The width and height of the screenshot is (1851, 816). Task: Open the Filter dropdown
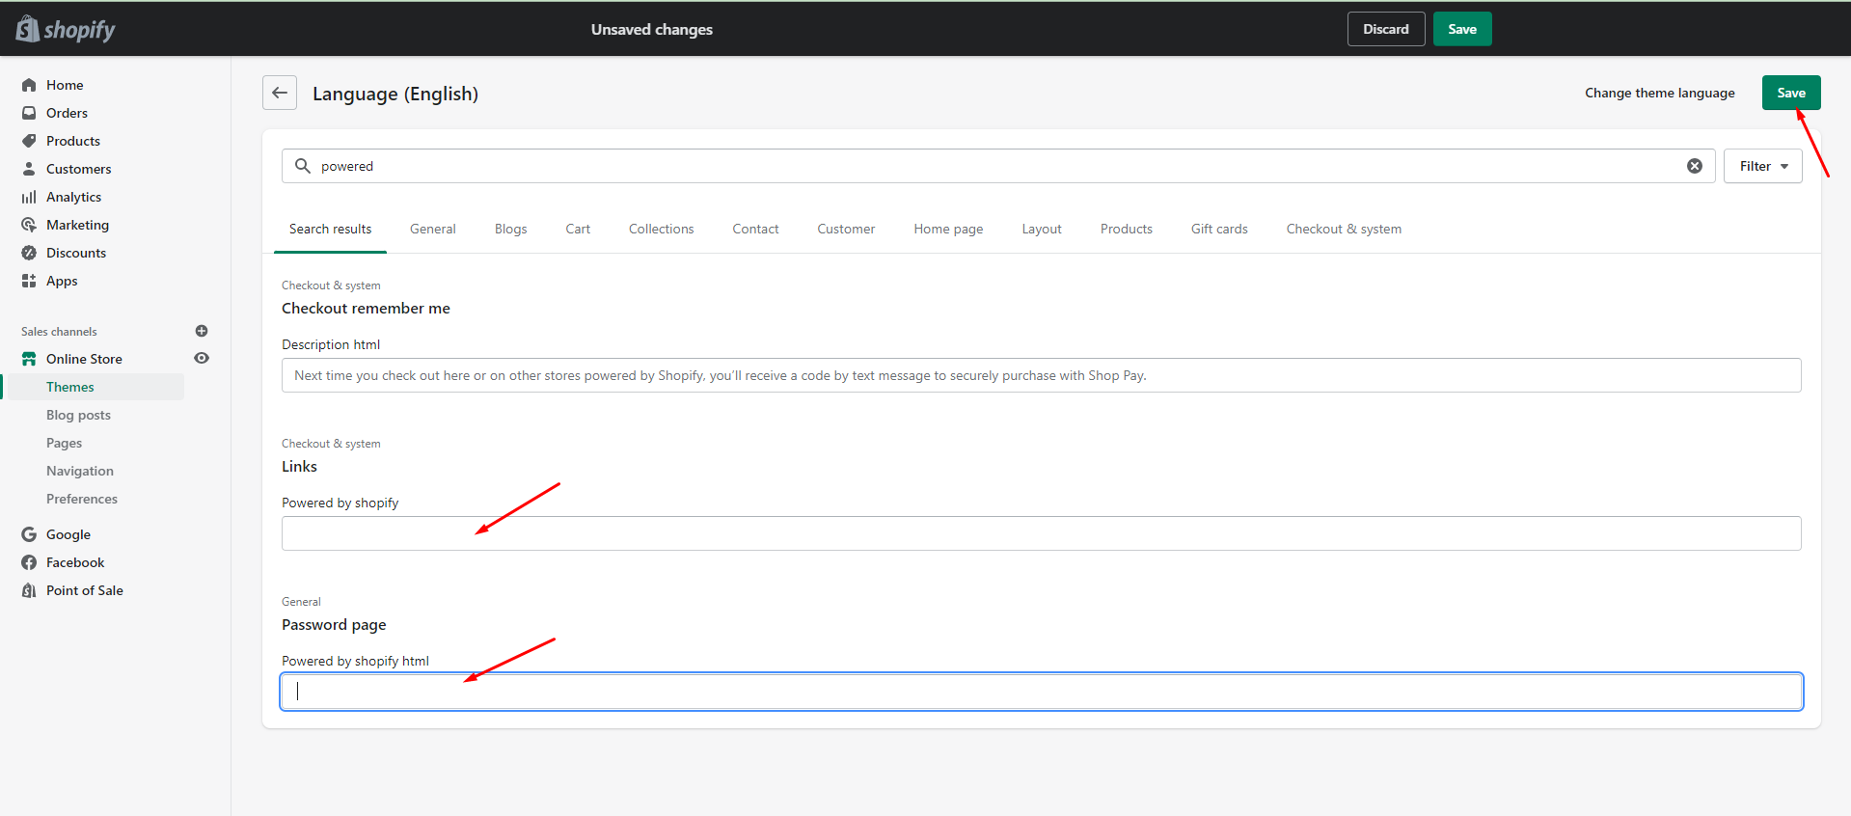[1763, 166]
